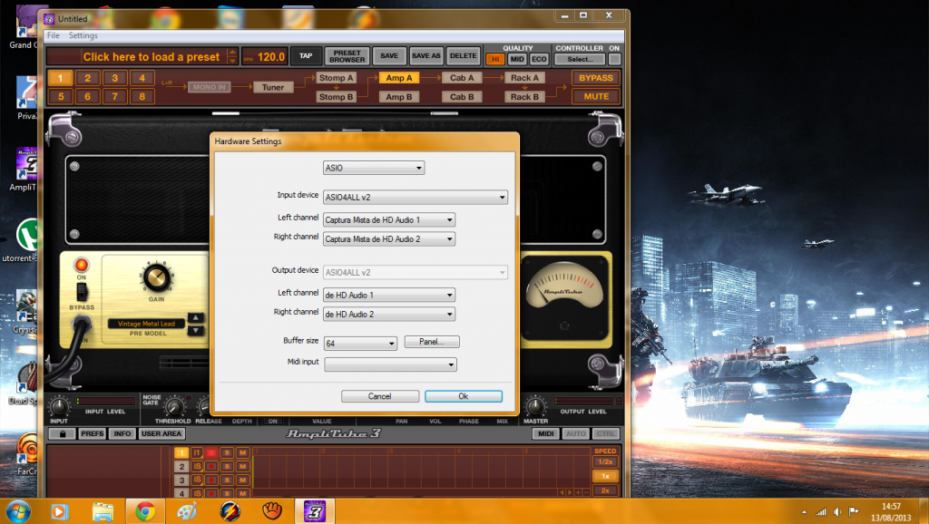Click the SAVE AS button

pyautogui.click(x=426, y=56)
